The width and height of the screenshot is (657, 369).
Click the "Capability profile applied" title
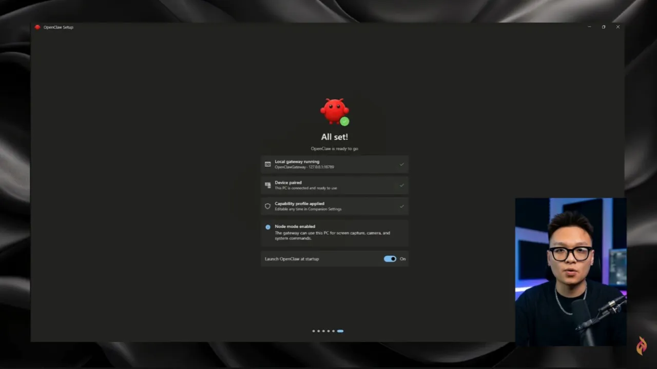tap(299, 203)
